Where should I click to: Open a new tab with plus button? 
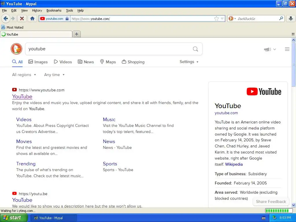click(77, 34)
